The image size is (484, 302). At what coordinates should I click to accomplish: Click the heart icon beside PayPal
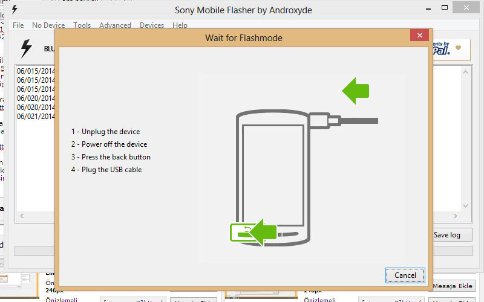coord(458,48)
